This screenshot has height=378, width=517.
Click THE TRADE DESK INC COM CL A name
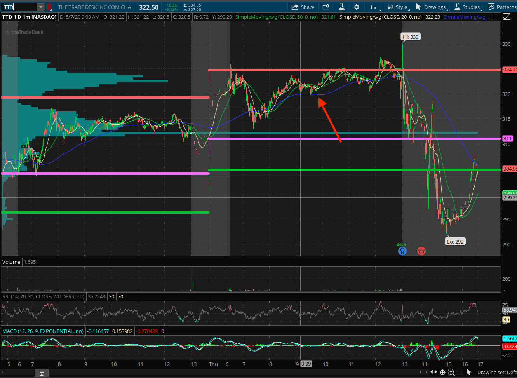pyautogui.click(x=94, y=7)
